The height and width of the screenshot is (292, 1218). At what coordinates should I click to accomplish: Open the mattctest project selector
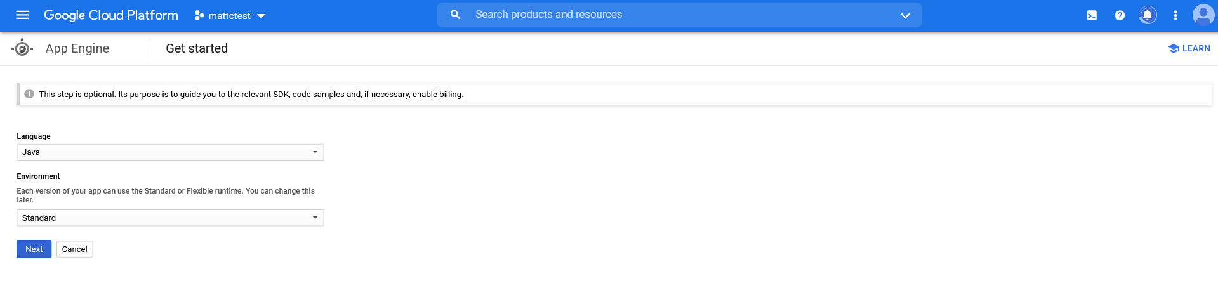click(x=230, y=15)
